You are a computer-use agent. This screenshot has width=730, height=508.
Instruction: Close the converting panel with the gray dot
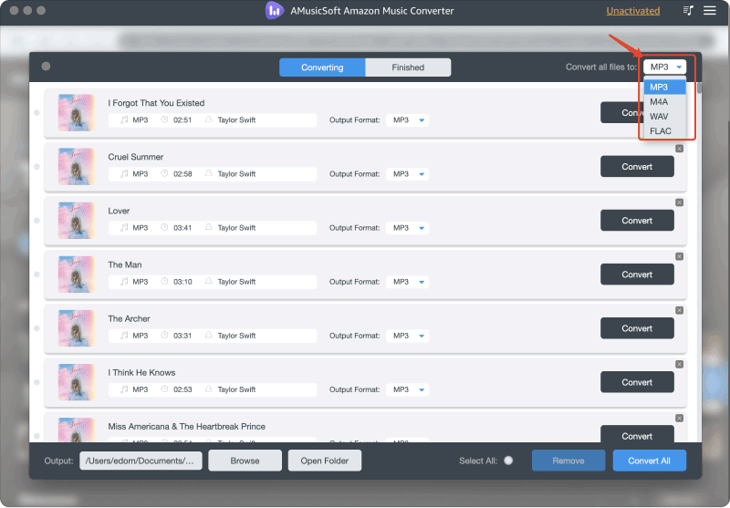click(x=46, y=66)
